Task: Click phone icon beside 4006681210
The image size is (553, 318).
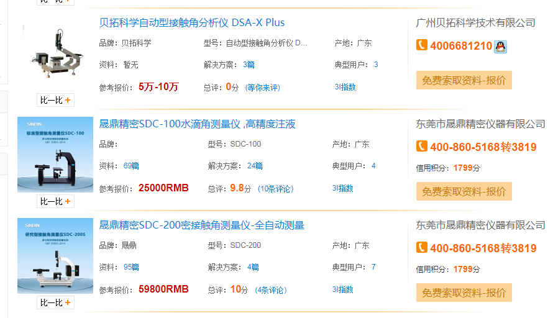Action: pos(422,45)
